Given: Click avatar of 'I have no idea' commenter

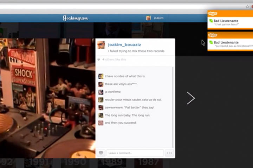Looking at the screenshot, I should coord(101,76).
